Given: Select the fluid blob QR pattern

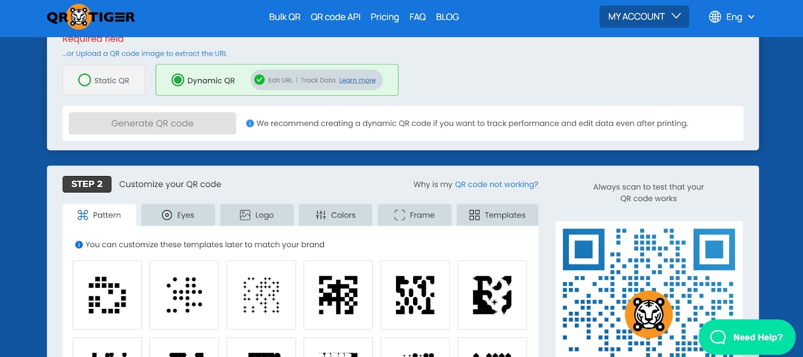Looking at the screenshot, I should tap(492, 295).
